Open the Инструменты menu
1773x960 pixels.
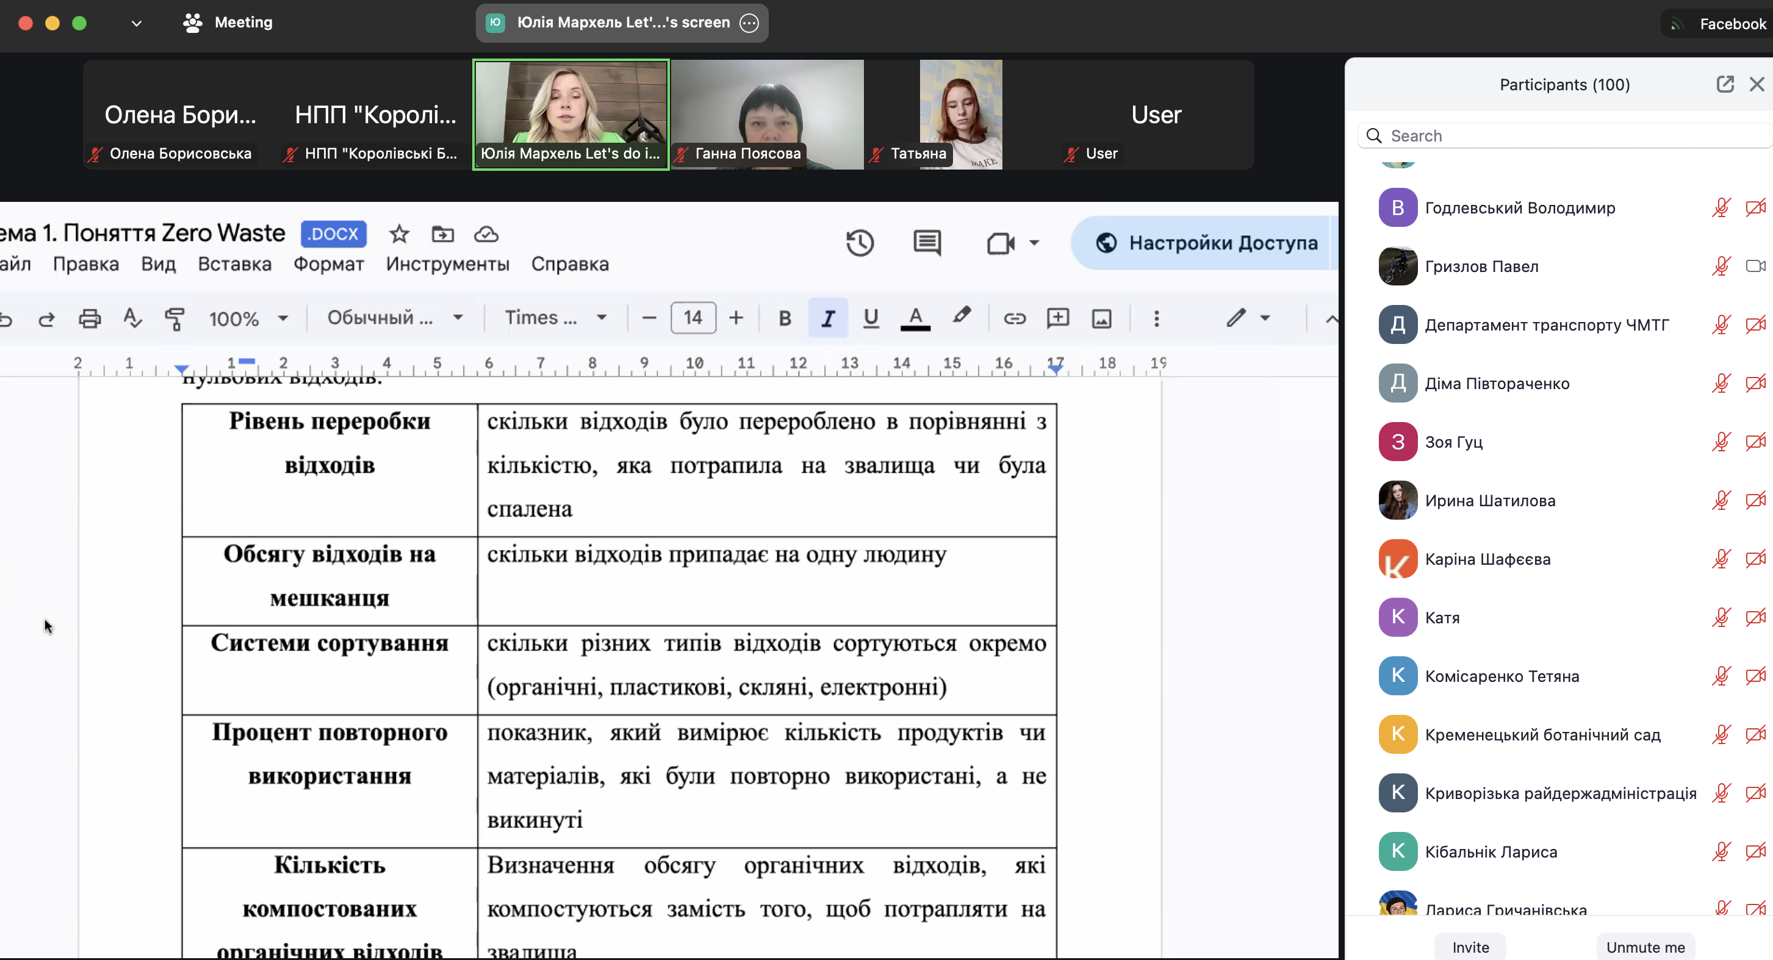[x=447, y=264]
